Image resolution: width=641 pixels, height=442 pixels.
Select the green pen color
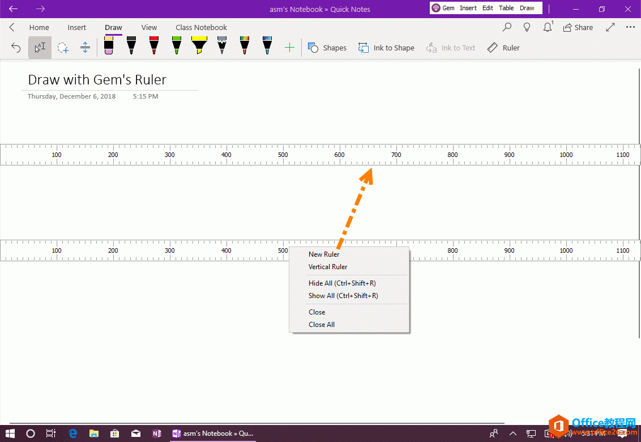click(x=177, y=45)
